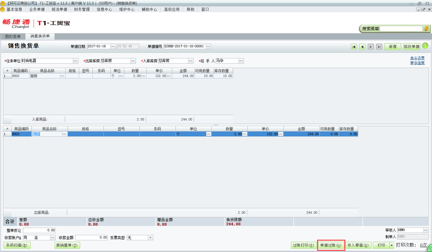Open product lookup ellipsis on row D003
432x252 pixels.
(65, 134)
